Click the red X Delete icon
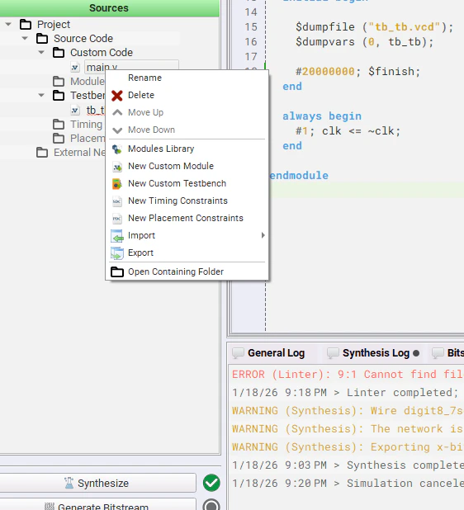464x510 pixels. tap(117, 96)
